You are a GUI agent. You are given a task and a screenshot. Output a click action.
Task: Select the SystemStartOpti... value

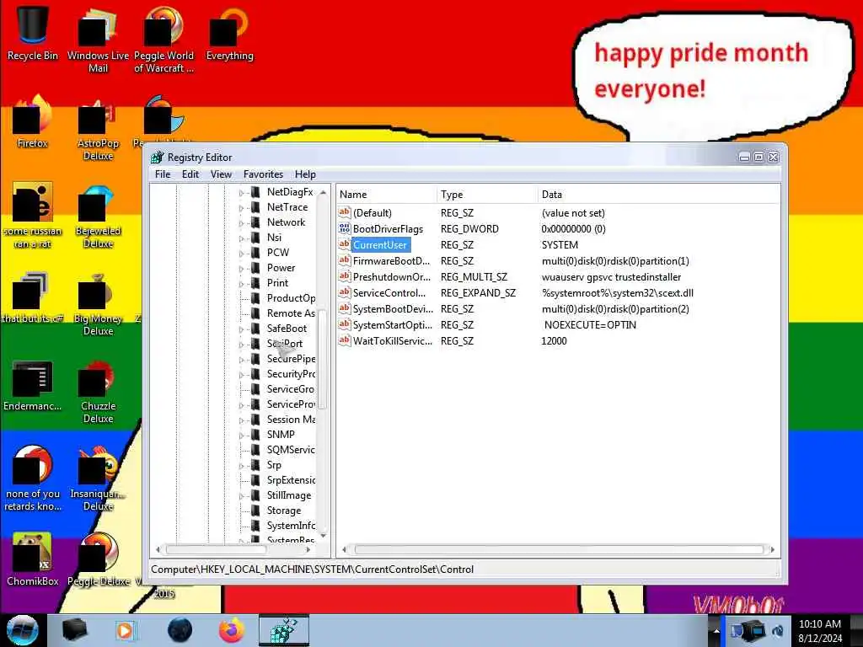[x=393, y=324]
